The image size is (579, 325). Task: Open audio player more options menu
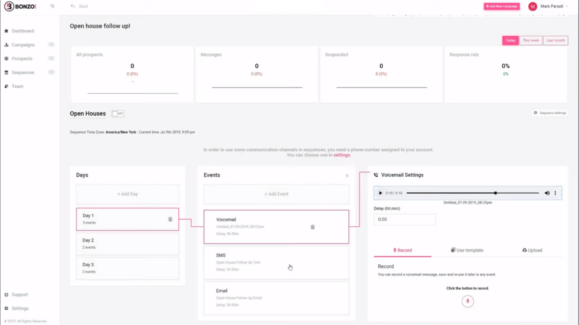coord(555,193)
